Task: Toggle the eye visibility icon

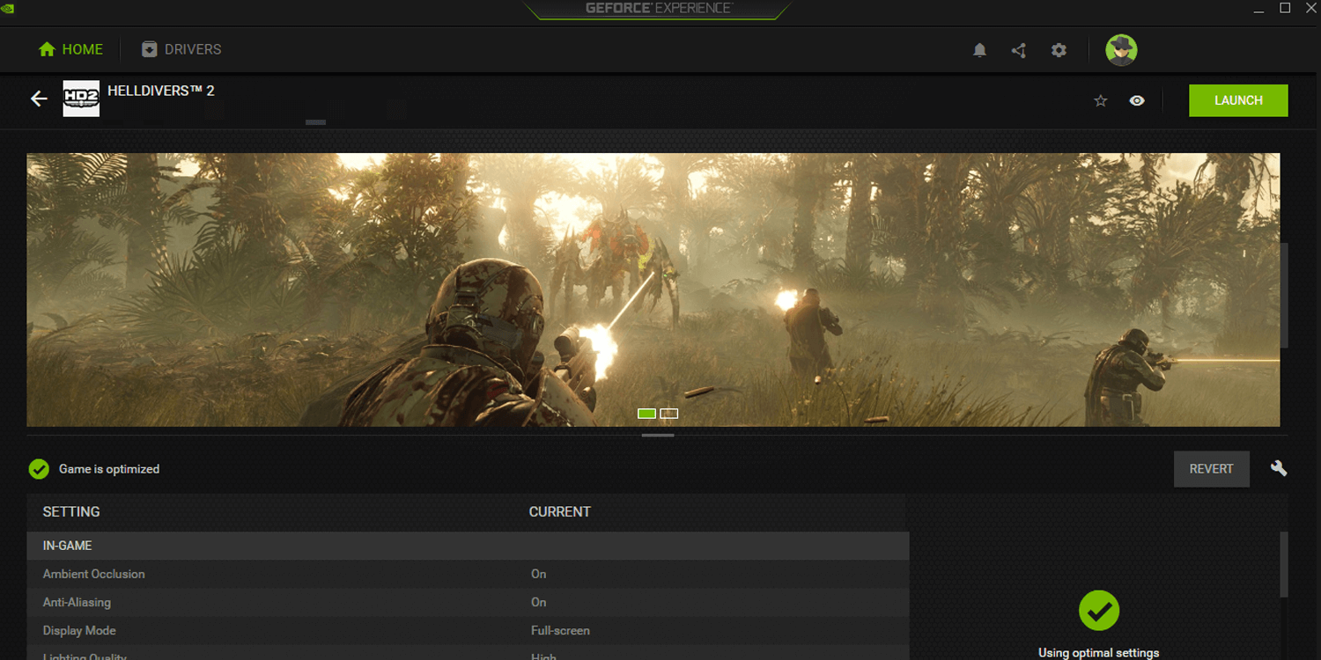Action: click(1137, 101)
